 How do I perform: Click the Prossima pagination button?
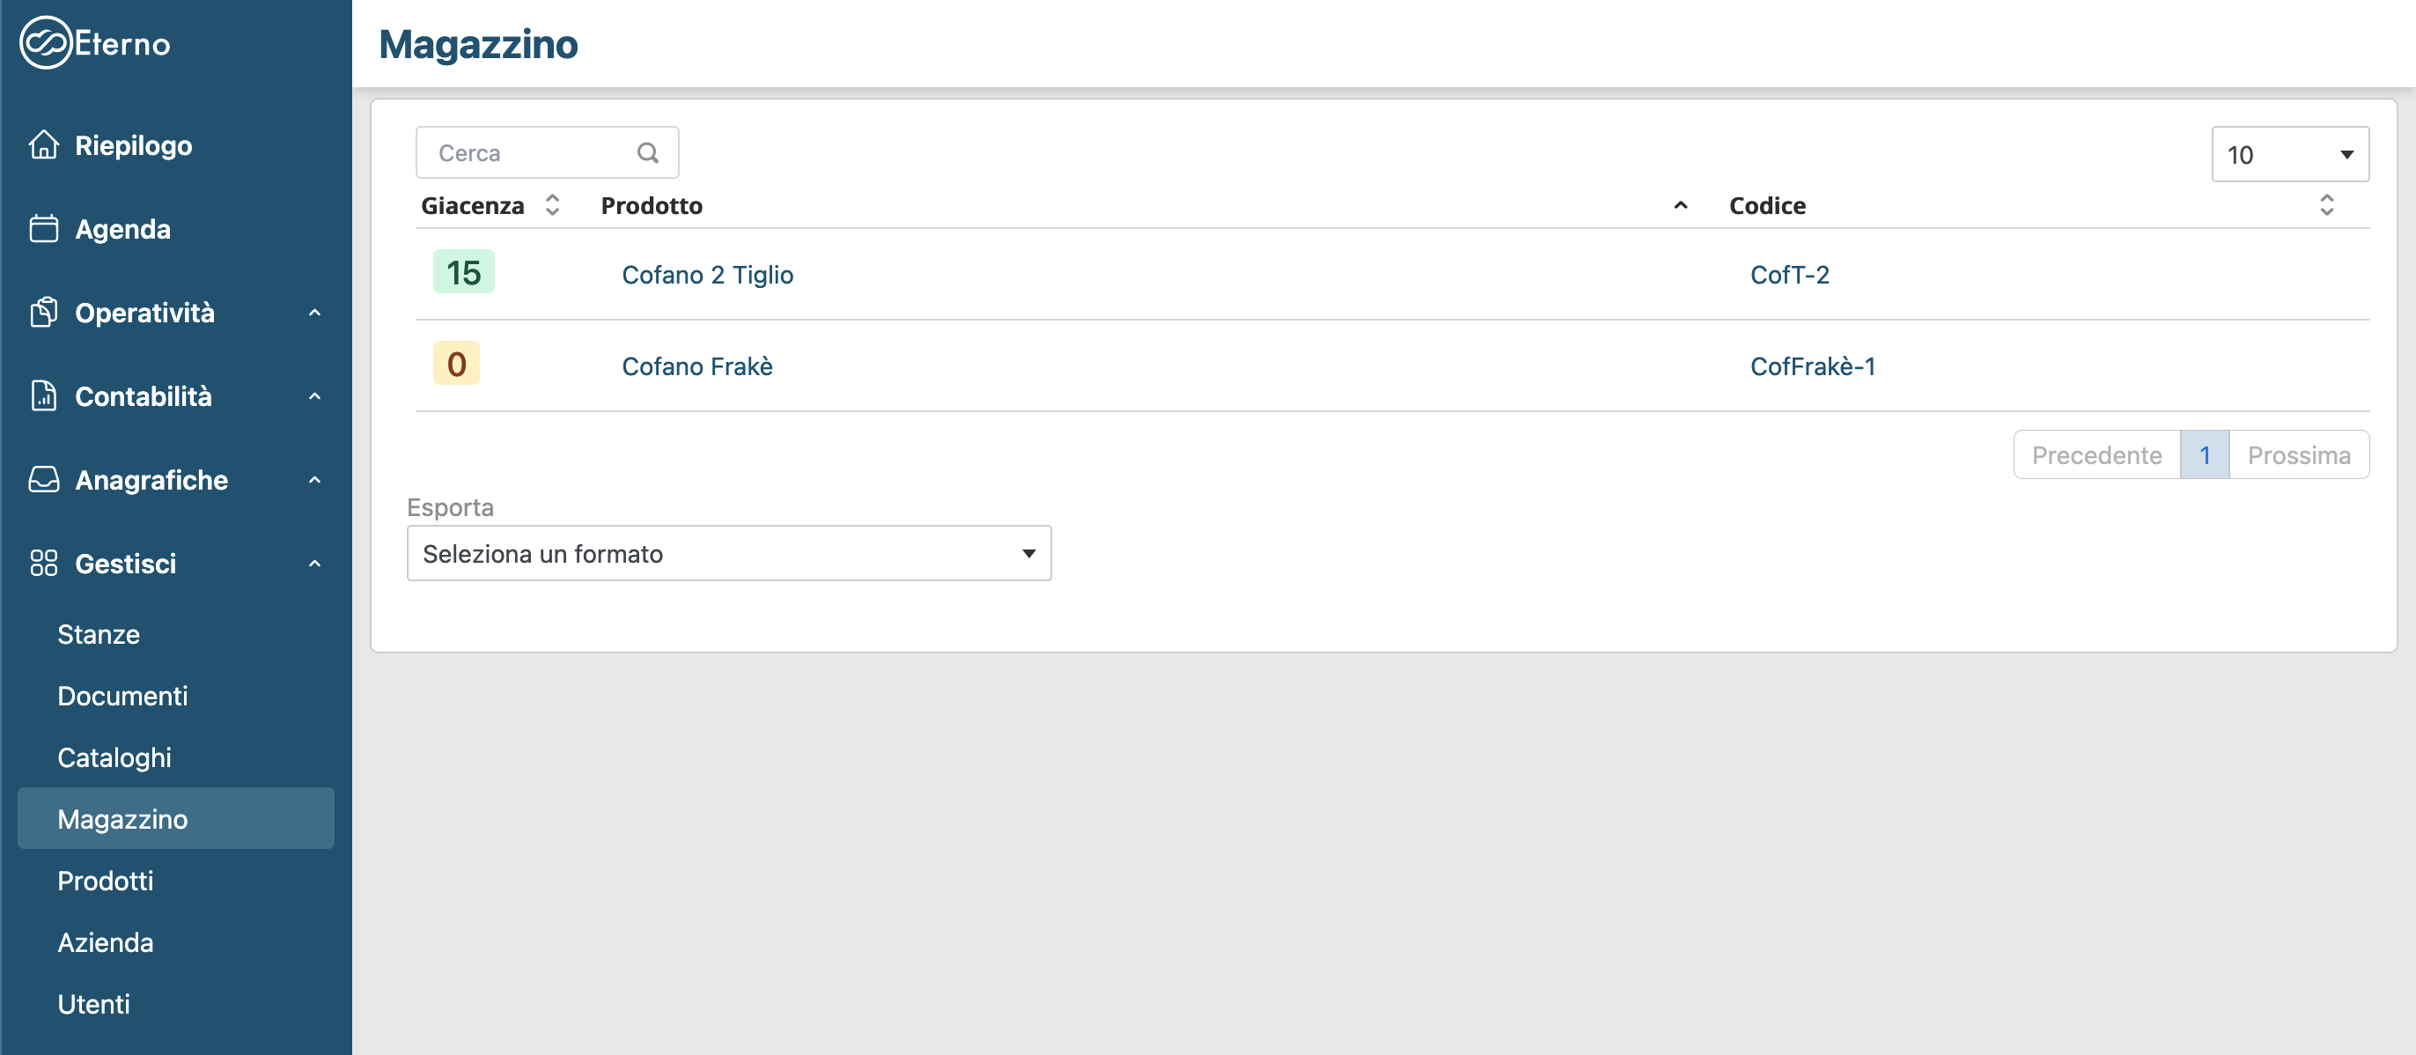point(2299,456)
